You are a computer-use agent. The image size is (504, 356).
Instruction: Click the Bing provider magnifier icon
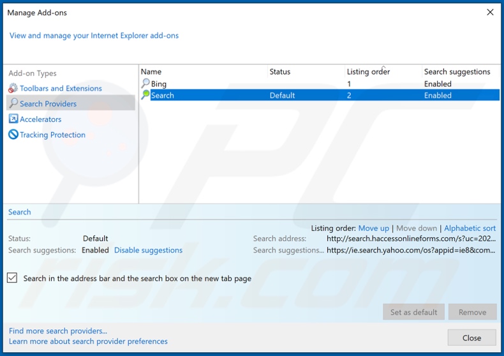(145, 83)
